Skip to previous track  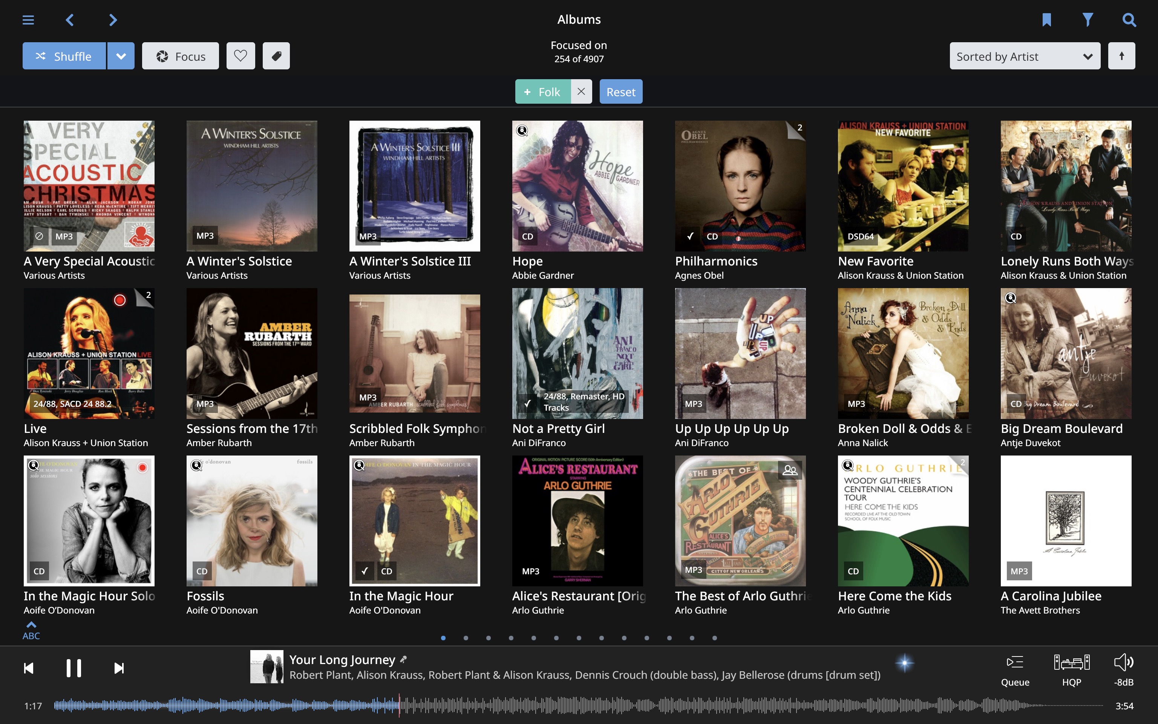tap(29, 668)
